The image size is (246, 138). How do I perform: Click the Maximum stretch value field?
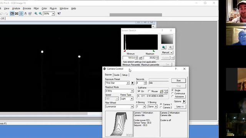click(x=150, y=58)
